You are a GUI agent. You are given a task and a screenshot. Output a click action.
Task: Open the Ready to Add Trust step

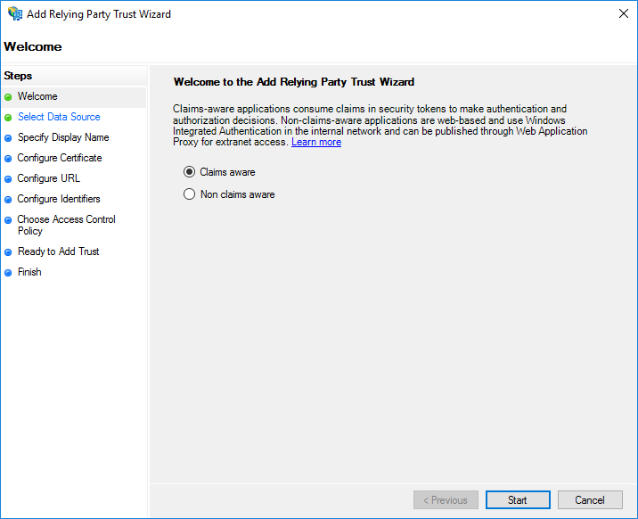[58, 251]
